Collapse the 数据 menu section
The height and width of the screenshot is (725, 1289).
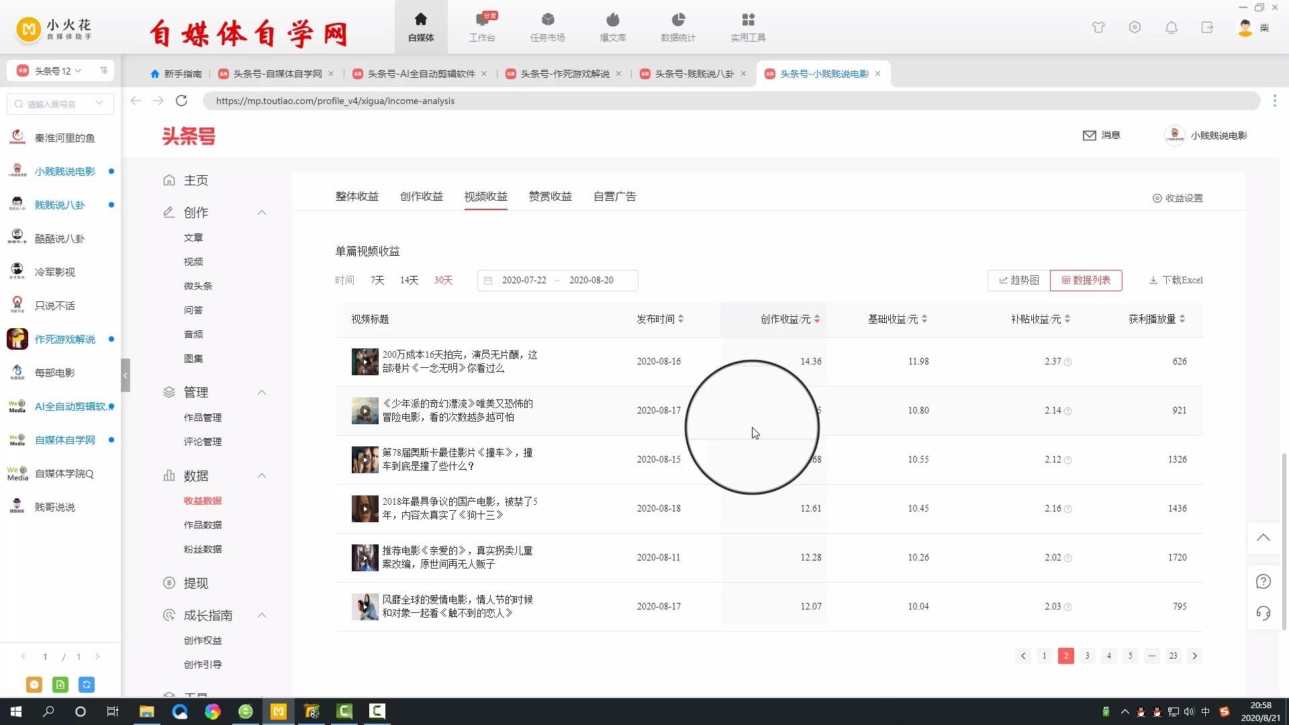point(262,476)
